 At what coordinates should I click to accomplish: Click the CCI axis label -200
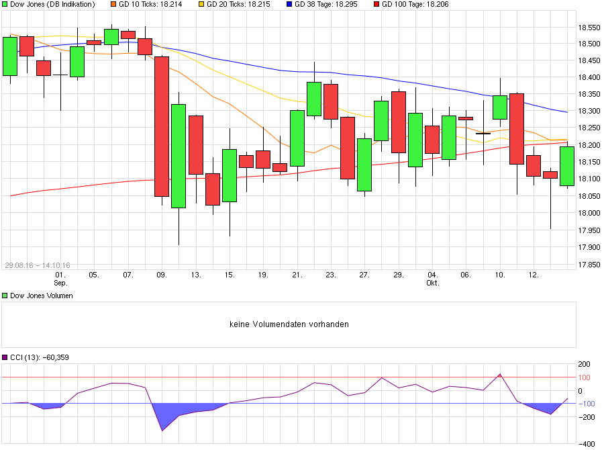pyautogui.click(x=587, y=417)
